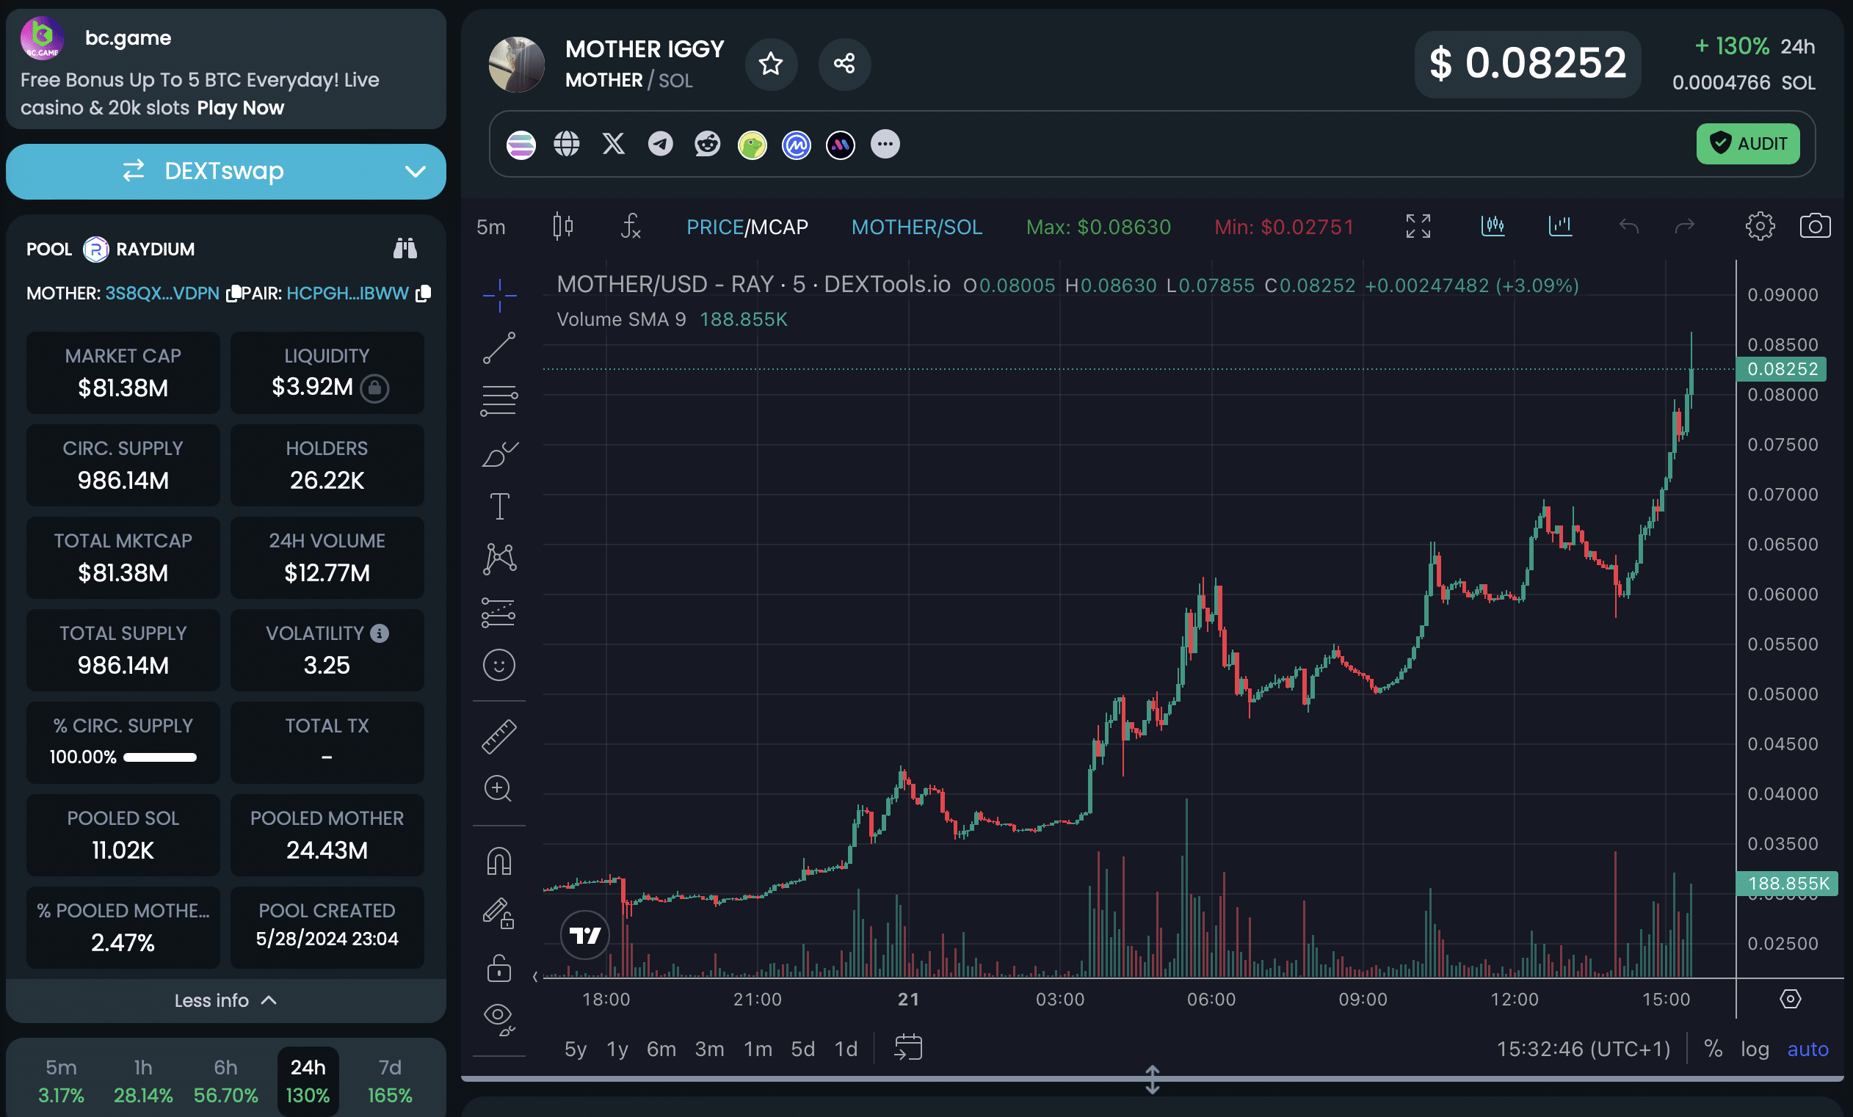
Task: Open the CoinMarketCap listing icon
Action: click(797, 145)
